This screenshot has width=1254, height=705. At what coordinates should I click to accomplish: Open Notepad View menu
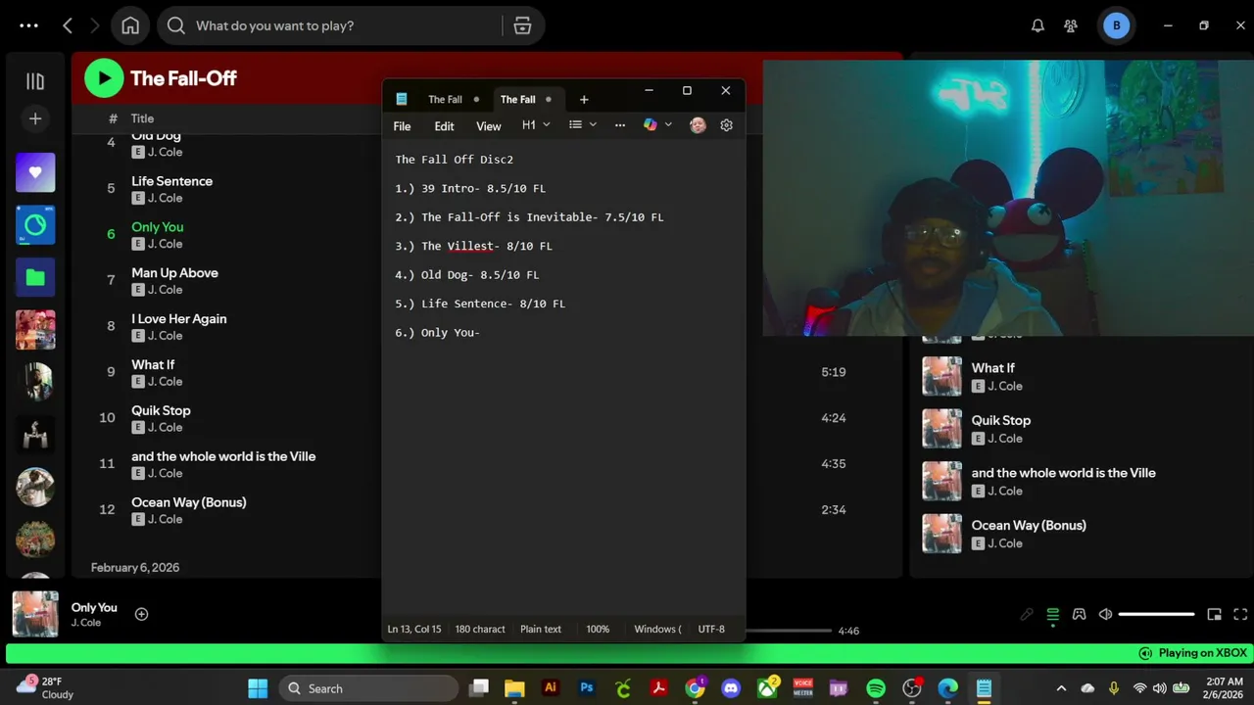point(488,125)
